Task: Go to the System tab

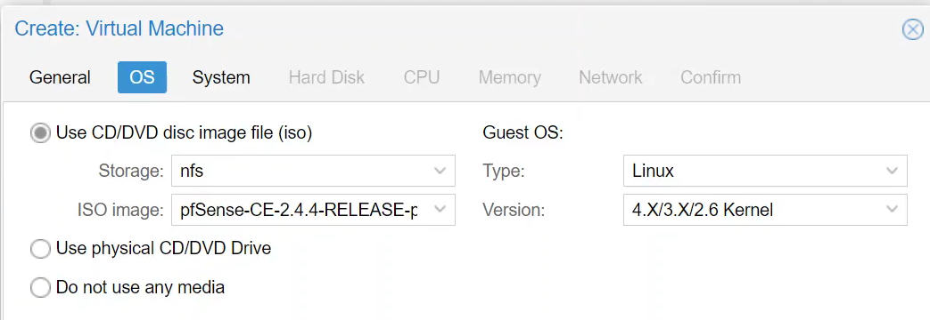Action: 221,77
